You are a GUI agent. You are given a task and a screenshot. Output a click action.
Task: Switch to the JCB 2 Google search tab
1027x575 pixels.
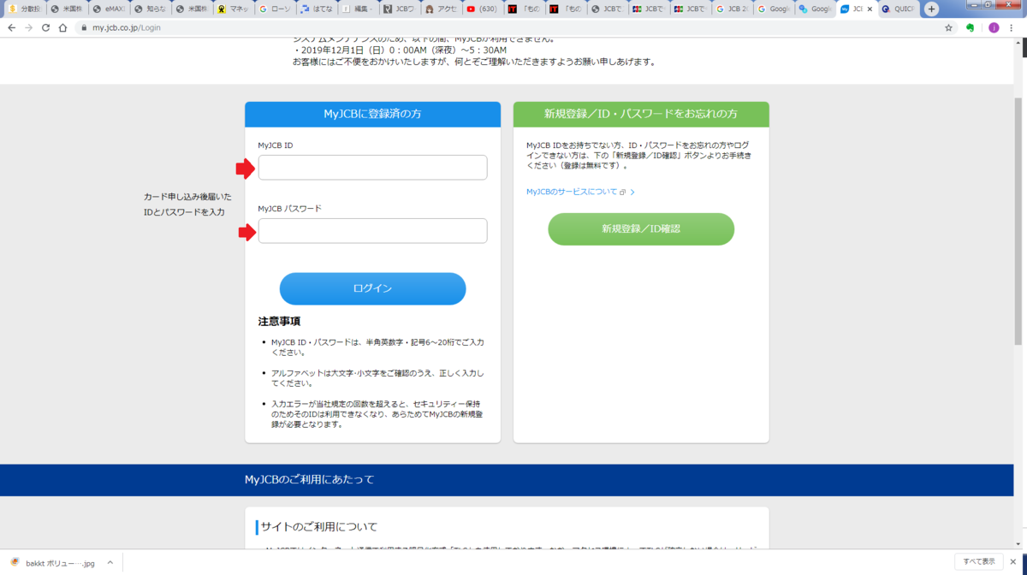click(732, 9)
